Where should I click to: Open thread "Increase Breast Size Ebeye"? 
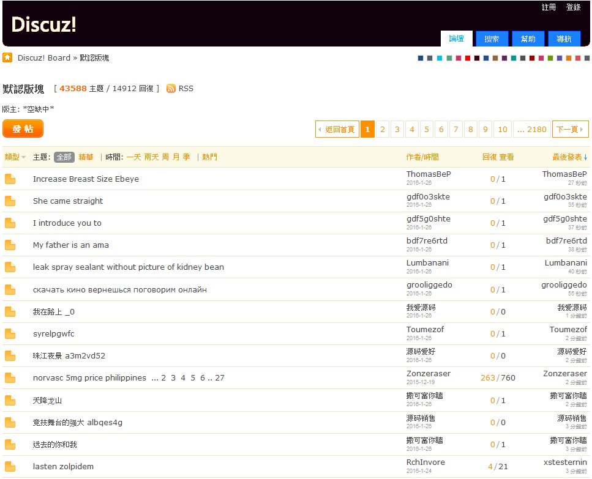pos(86,179)
